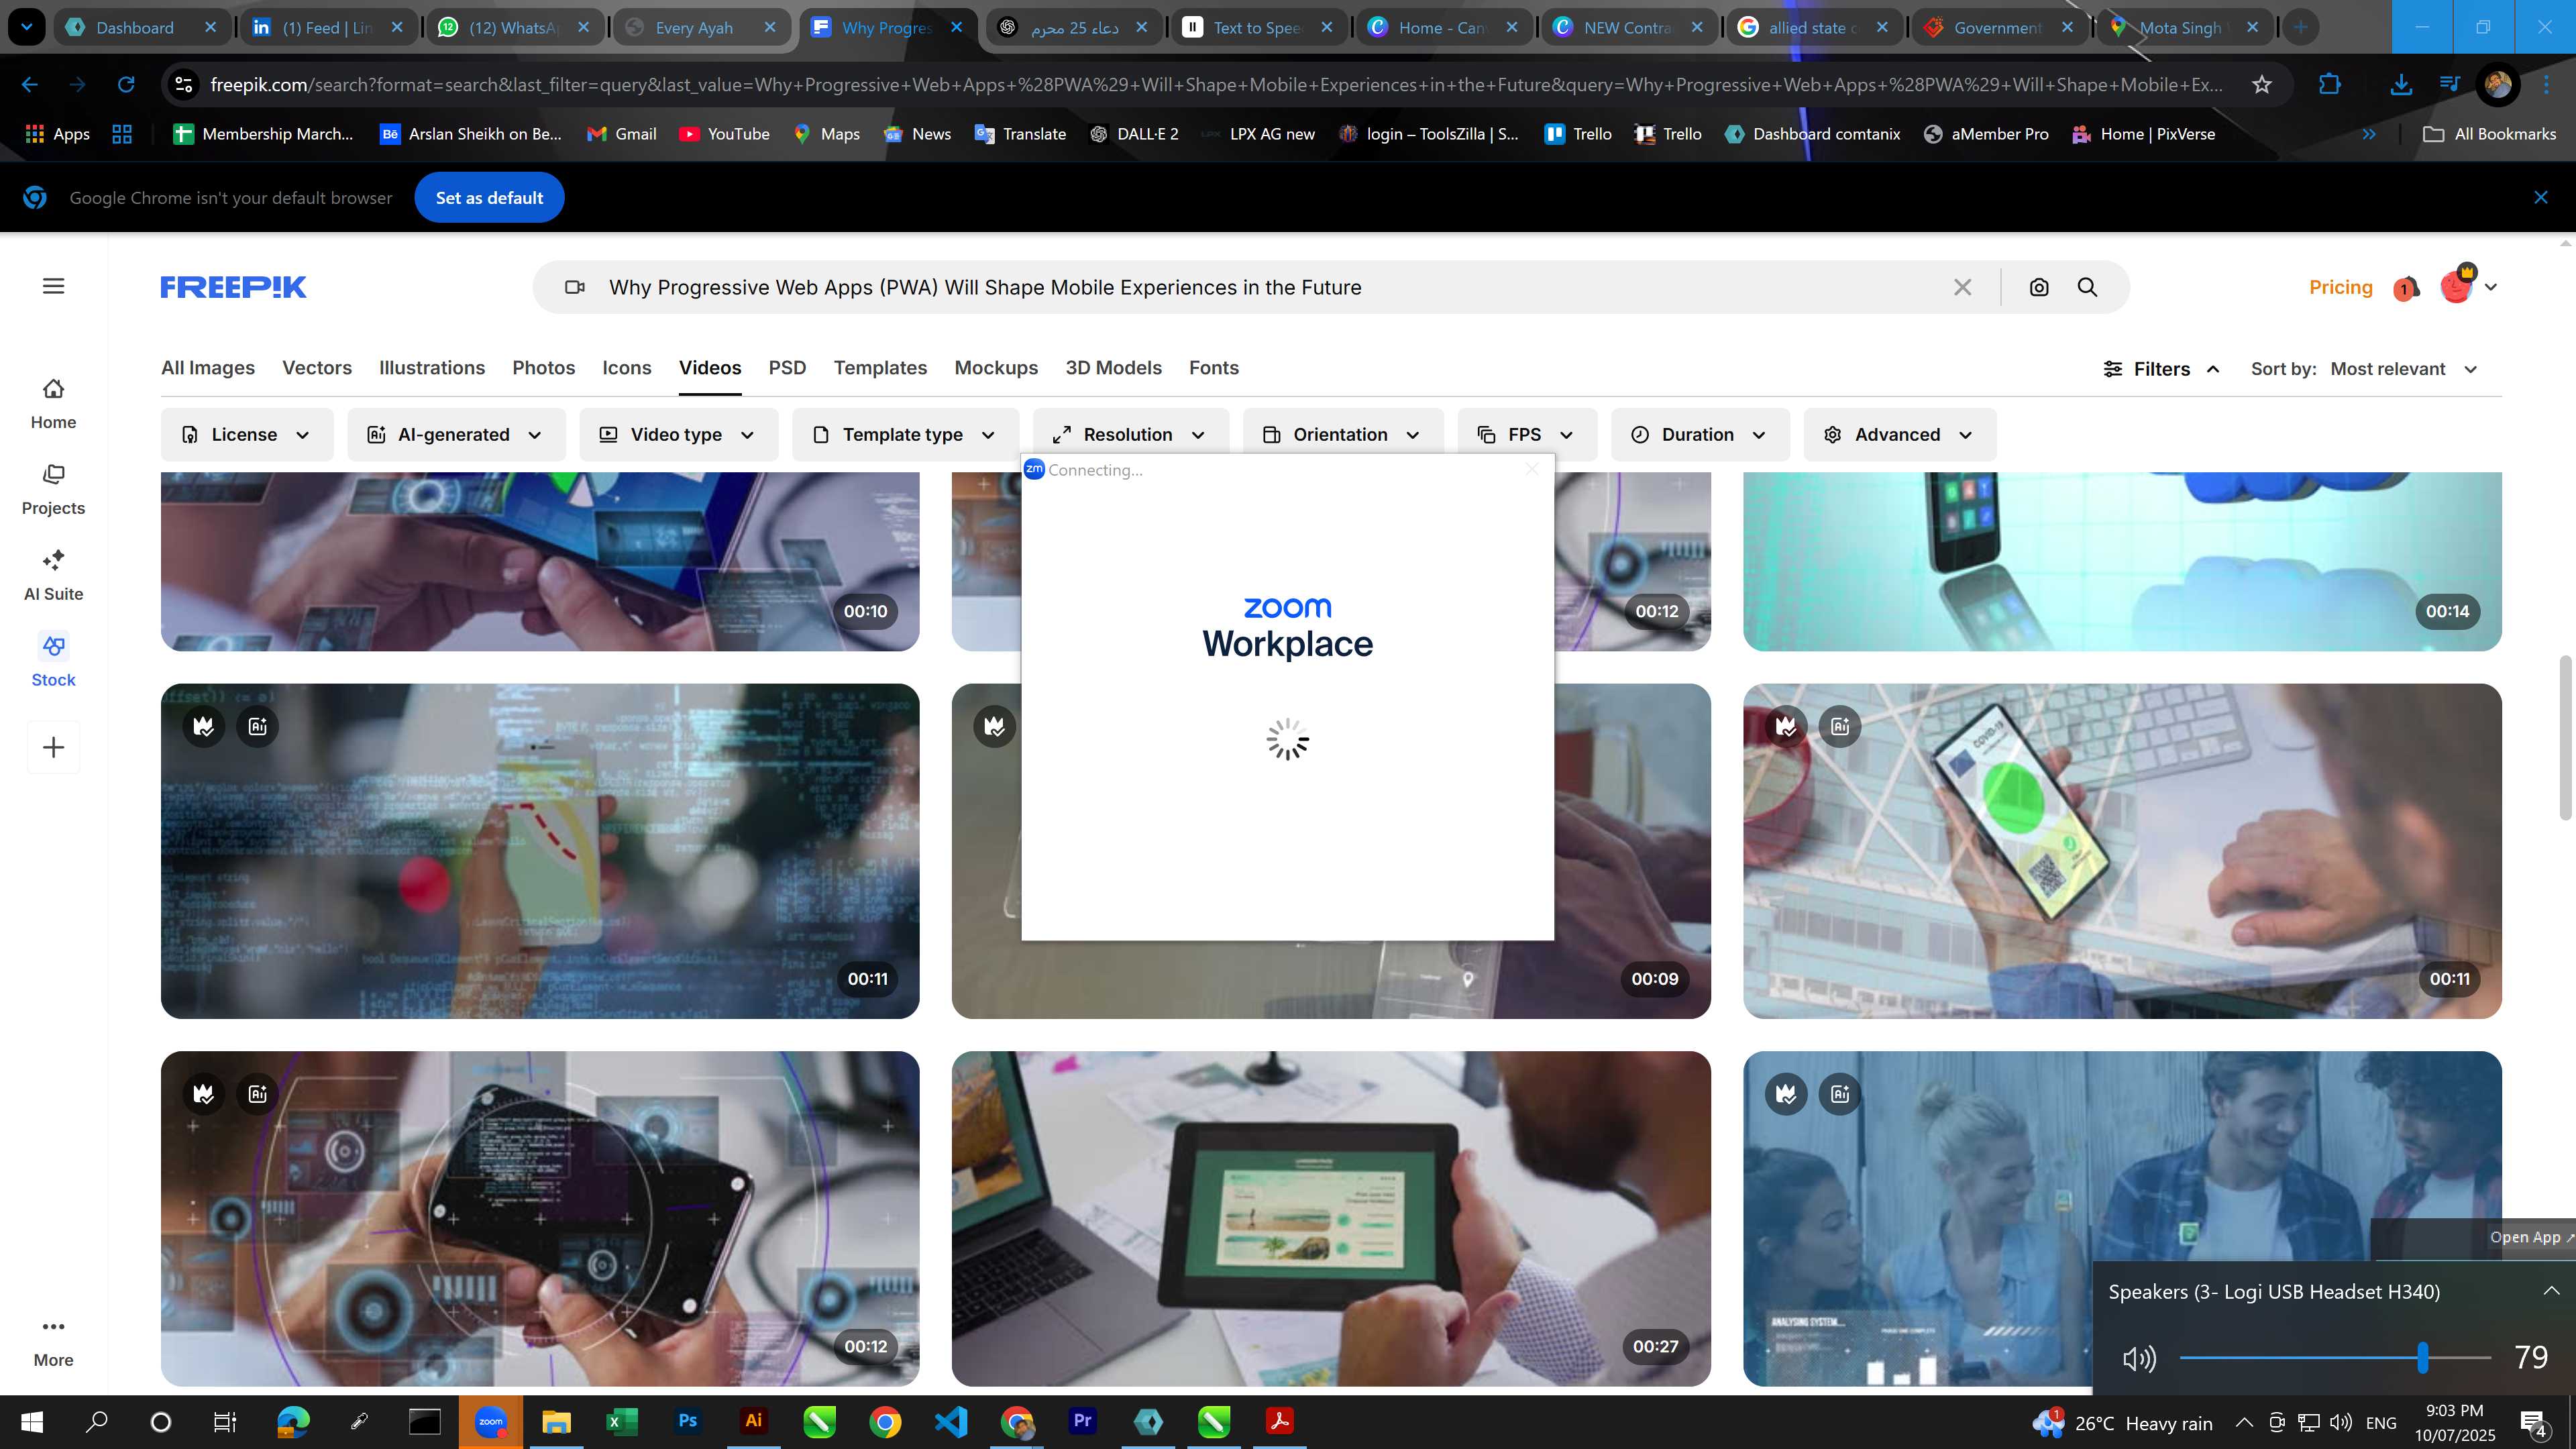Screen dimensions: 2576x1449
Task: Collapse the Filters panel
Action: pos(2162,369)
